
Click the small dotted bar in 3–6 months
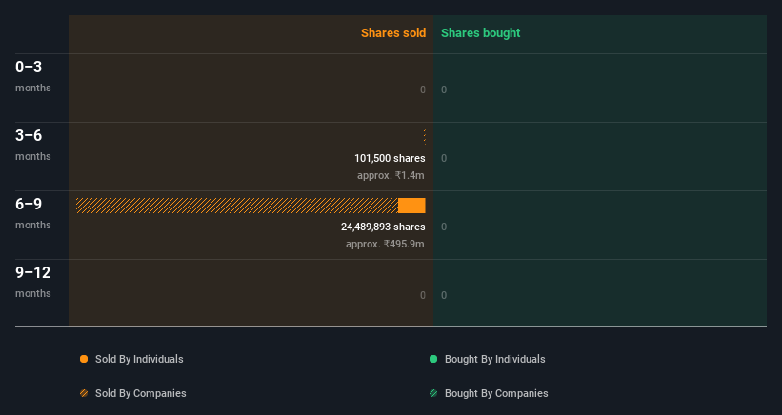(x=425, y=137)
